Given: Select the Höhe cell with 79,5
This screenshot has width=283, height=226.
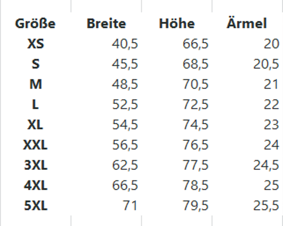Looking at the screenshot, I should [x=195, y=206].
